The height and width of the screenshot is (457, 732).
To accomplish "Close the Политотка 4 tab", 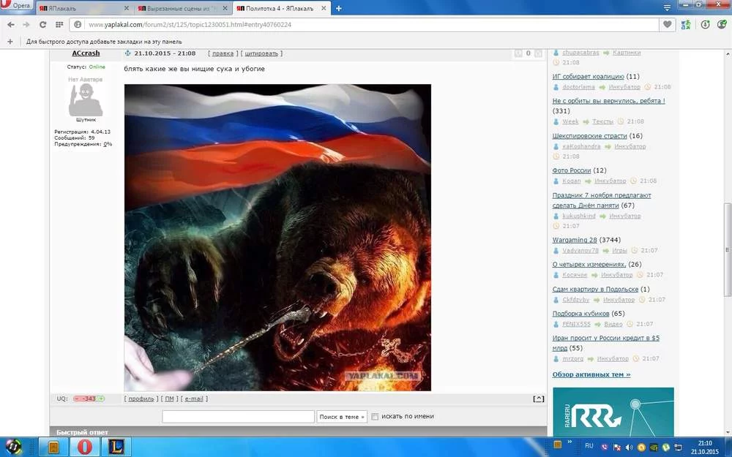I will pos(324,8).
